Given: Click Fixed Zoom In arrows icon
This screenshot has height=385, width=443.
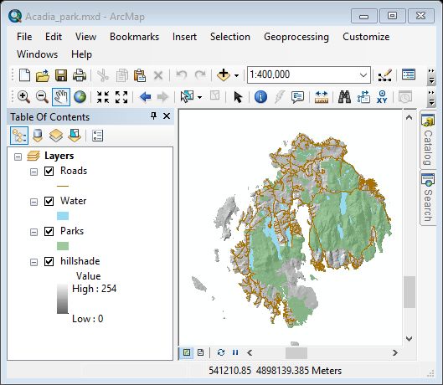Looking at the screenshot, I should tap(103, 97).
